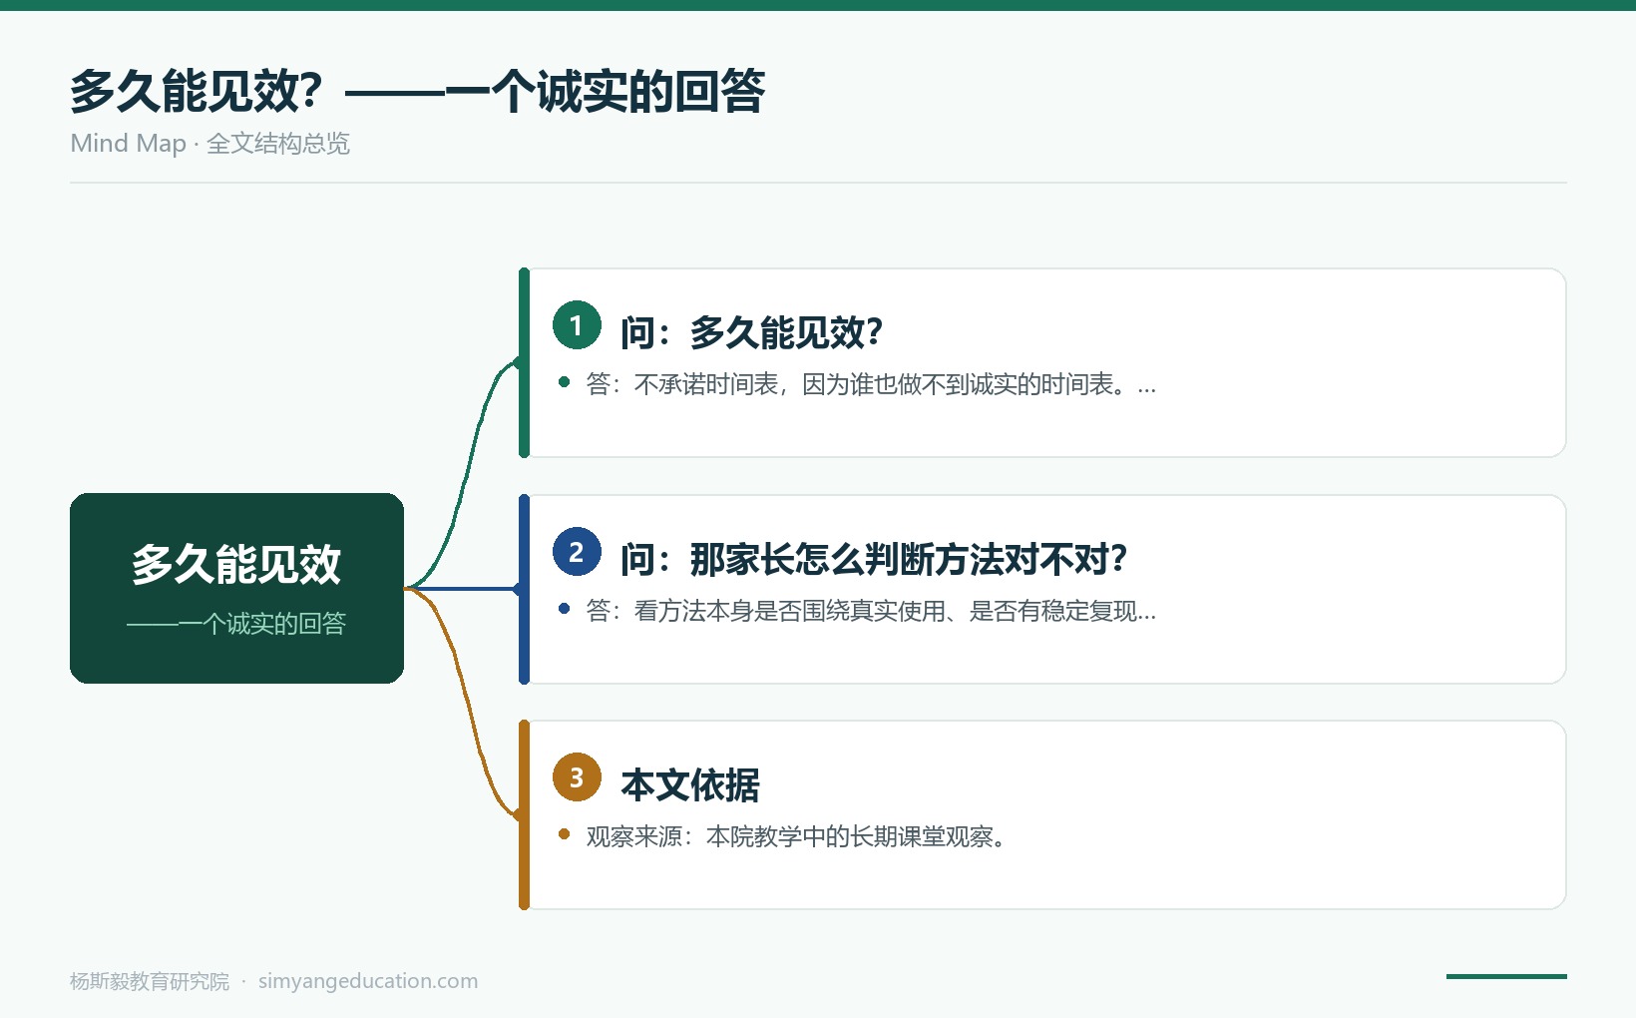Click text 观察来源：本院教学中的长期课堂观察
This screenshot has height=1018, width=1636.
click(x=795, y=837)
